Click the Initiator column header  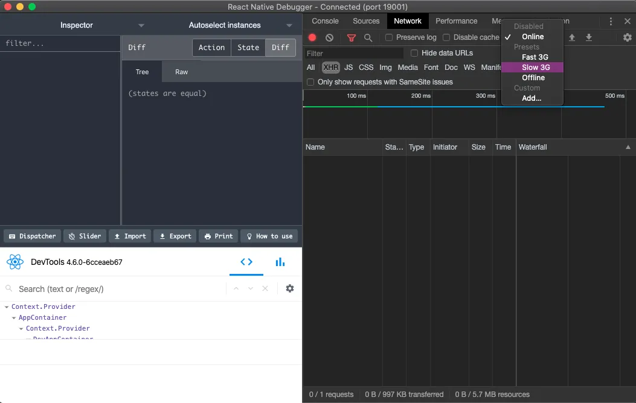point(449,147)
